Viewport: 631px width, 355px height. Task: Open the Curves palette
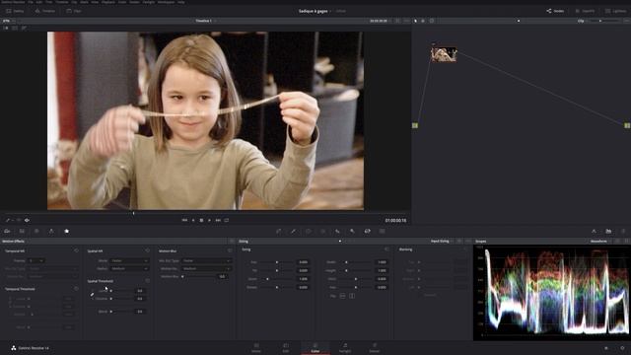[278, 231]
